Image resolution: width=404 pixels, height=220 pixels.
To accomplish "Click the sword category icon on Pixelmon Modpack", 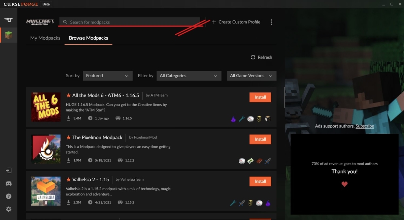I will 268,161.
